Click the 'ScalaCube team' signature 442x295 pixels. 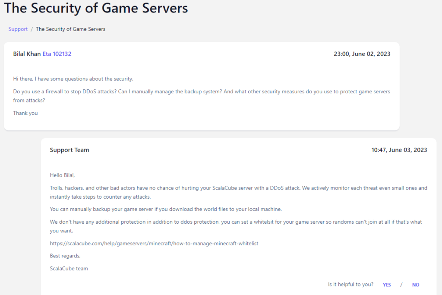pos(69,269)
